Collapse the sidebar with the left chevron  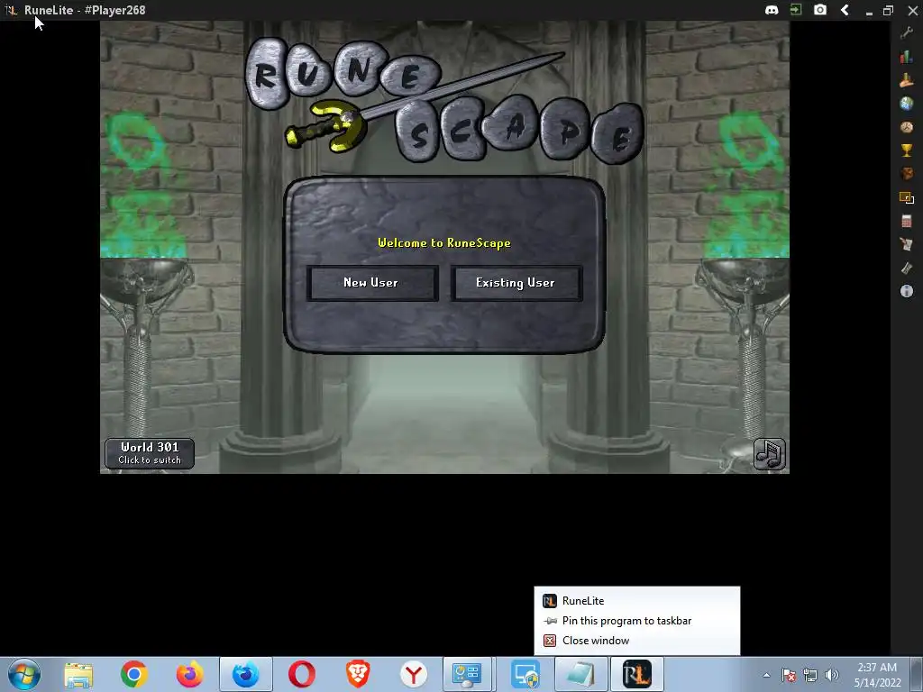point(845,10)
